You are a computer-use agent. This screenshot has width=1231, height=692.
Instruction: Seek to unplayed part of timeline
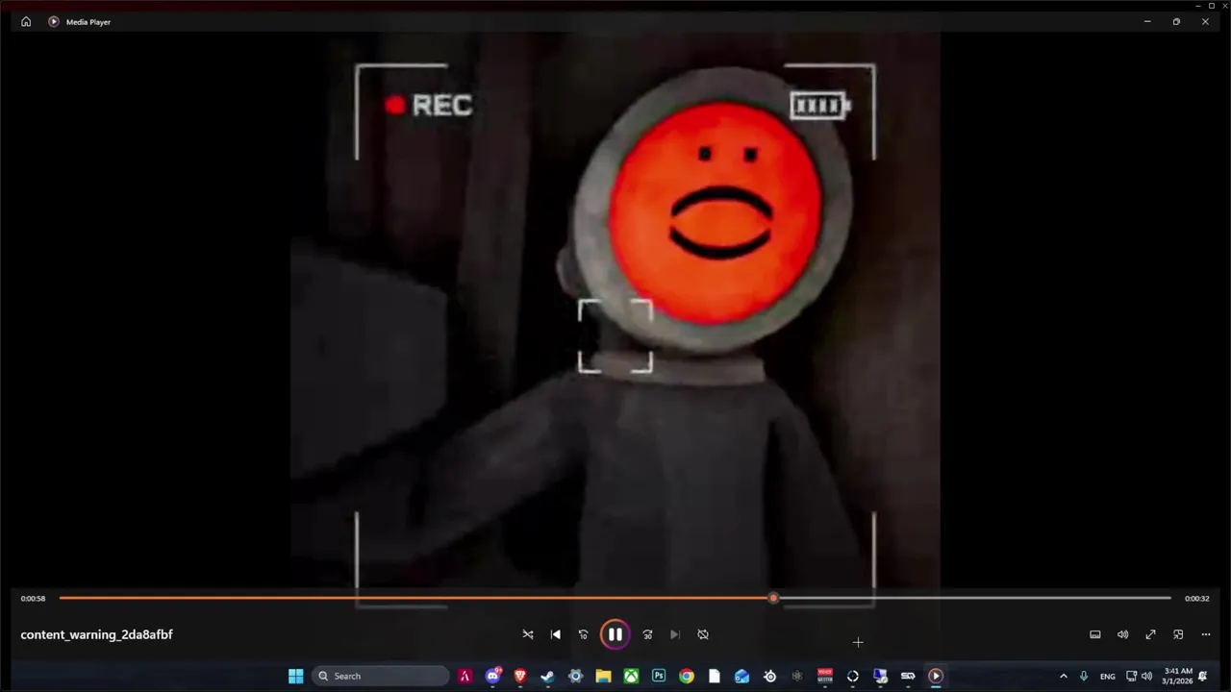pos(974,598)
